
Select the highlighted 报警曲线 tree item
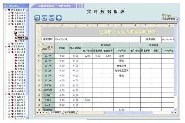click(x=22, y=38)
